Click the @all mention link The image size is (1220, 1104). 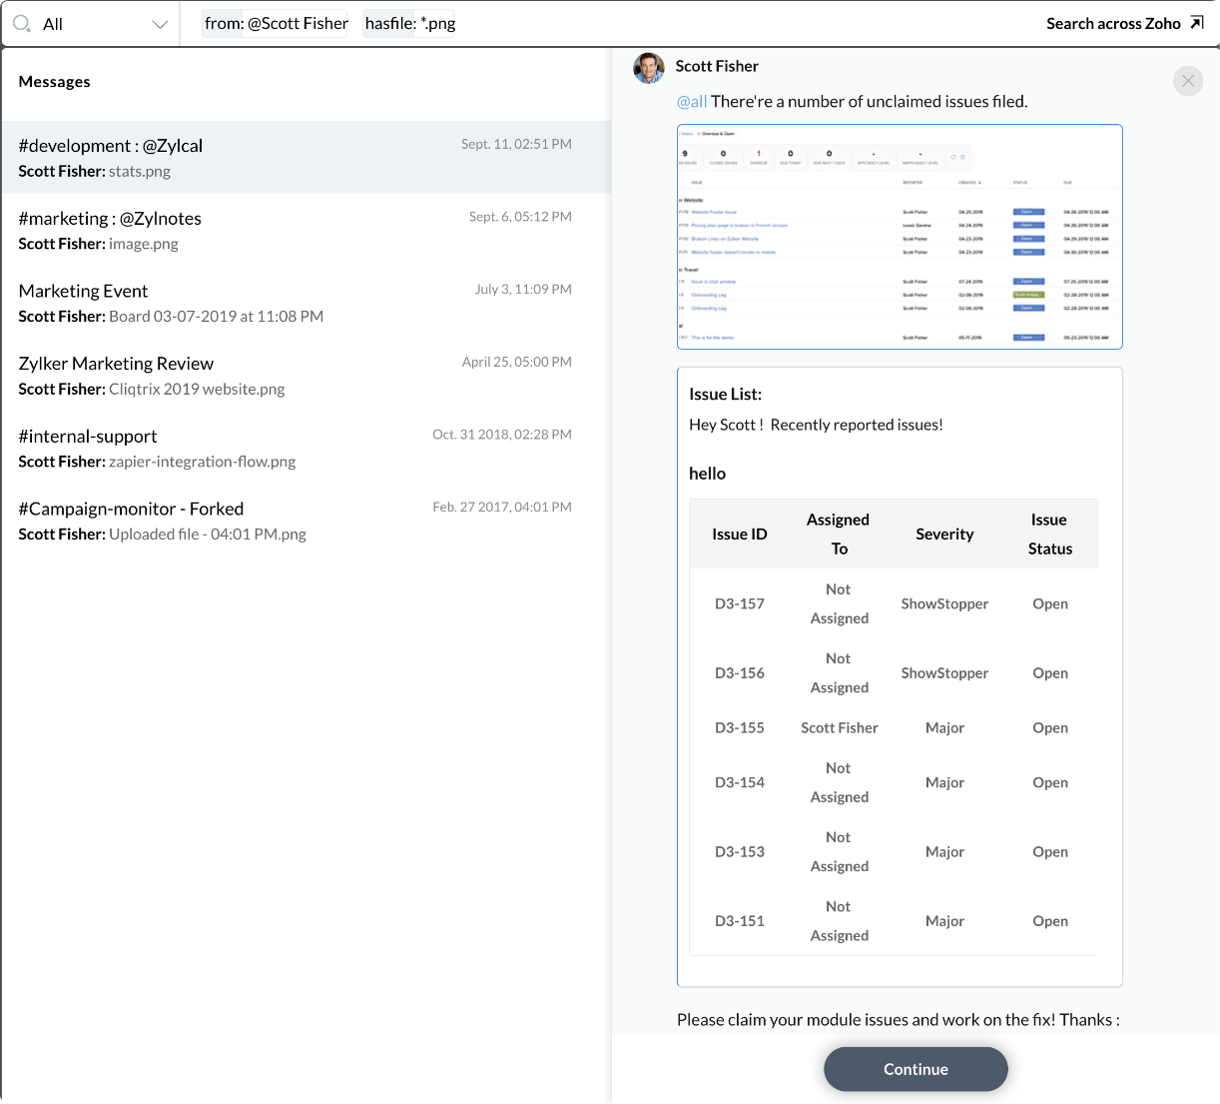point(692,101)
